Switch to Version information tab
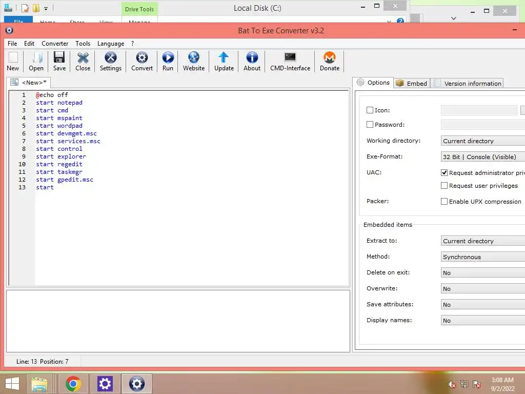This screenshot has width=525, height=394. (468, 83)
